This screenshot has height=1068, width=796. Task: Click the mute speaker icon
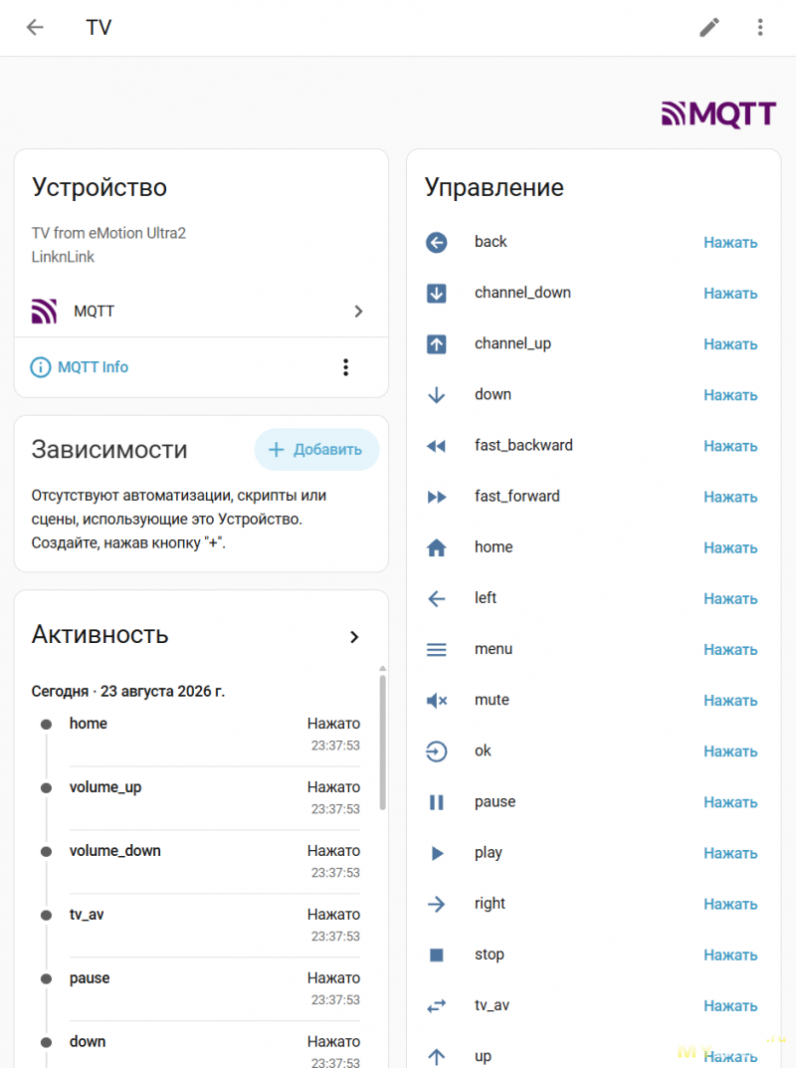(437, 700)
